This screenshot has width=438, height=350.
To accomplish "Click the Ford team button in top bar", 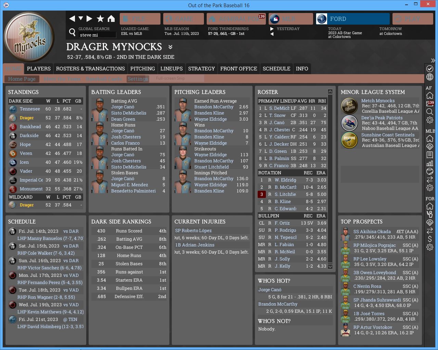I will tap(352, 19).
